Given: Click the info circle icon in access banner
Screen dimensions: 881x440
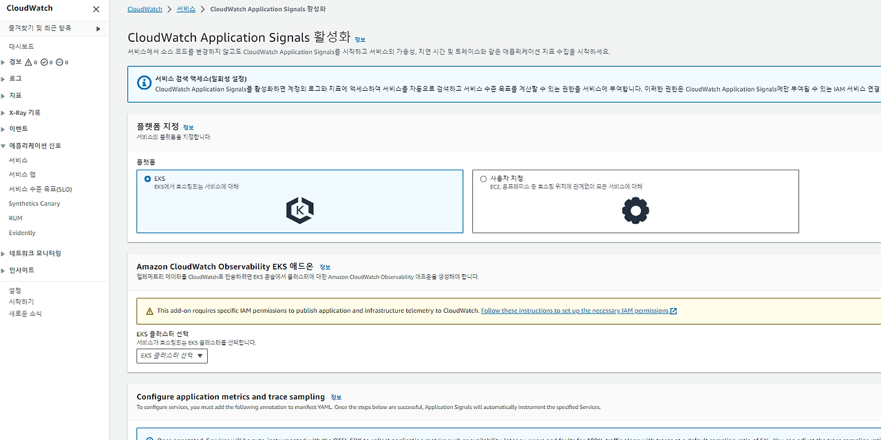Looking at the screenshot, I should coord(144,82).
